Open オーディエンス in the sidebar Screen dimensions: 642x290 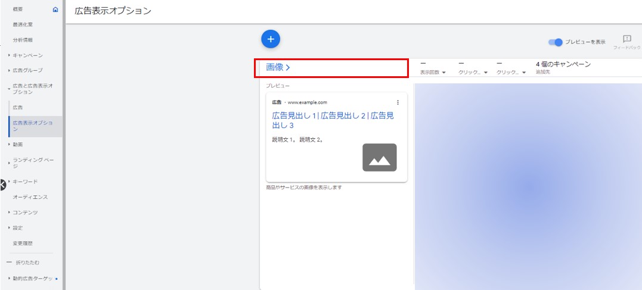[x=30, y=197]
